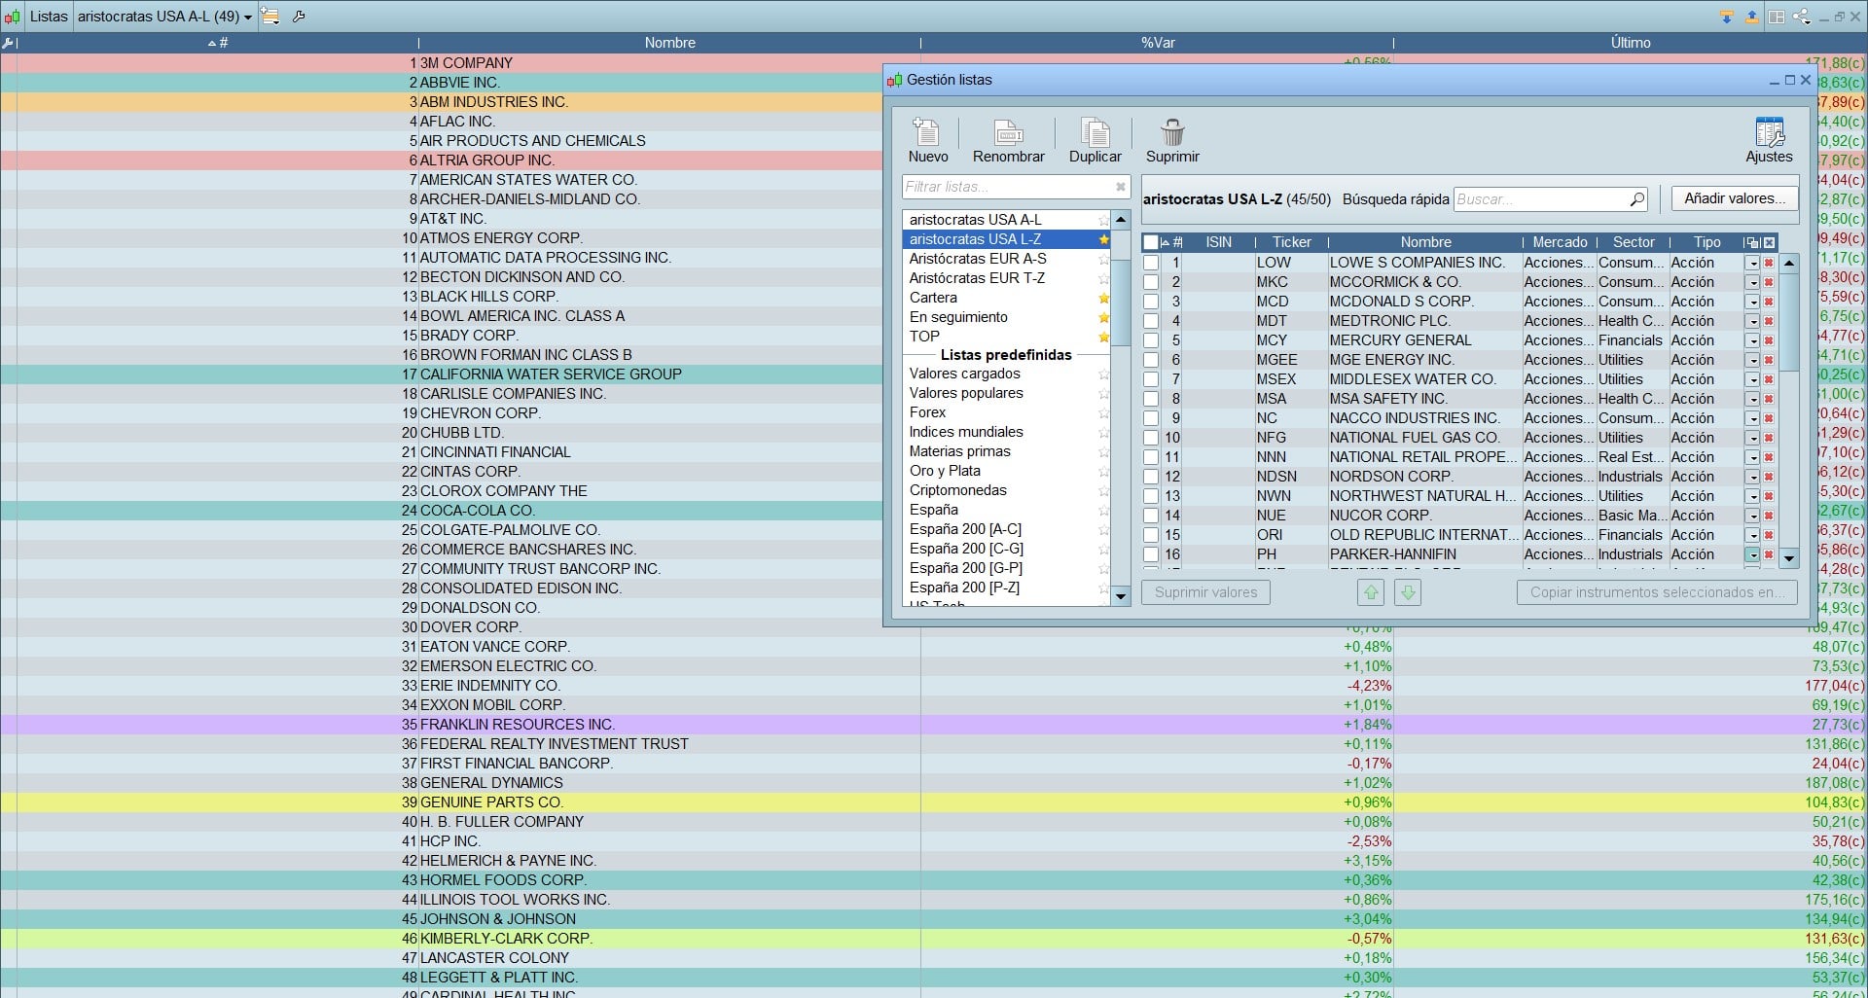This screenshot has width=1868, height=998.
Task: Select the MIDDLESEX WATER CO. checkbox
Action: (x=1151, y=379)
